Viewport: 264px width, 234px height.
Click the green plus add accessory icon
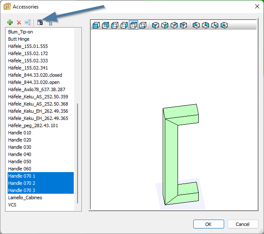10,22
